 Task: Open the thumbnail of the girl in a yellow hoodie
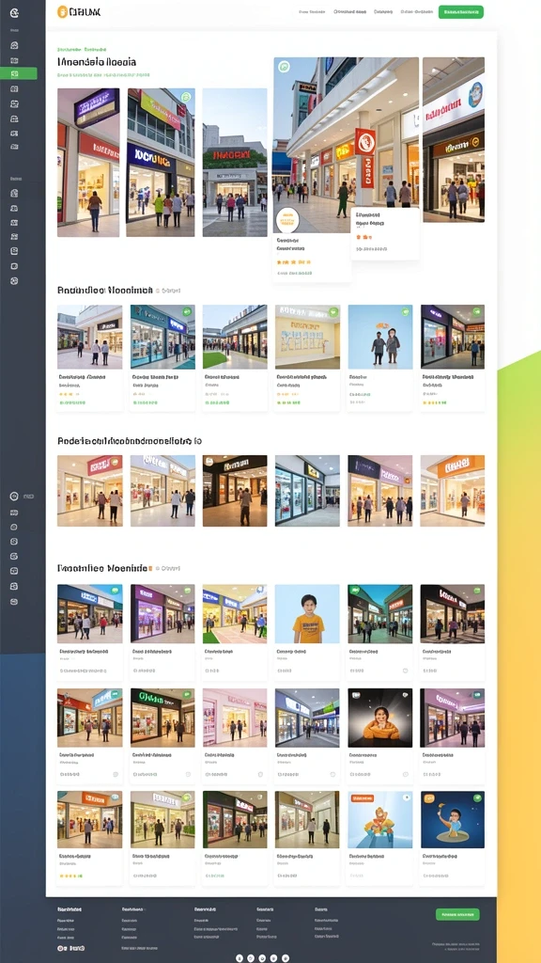[379, 718]
